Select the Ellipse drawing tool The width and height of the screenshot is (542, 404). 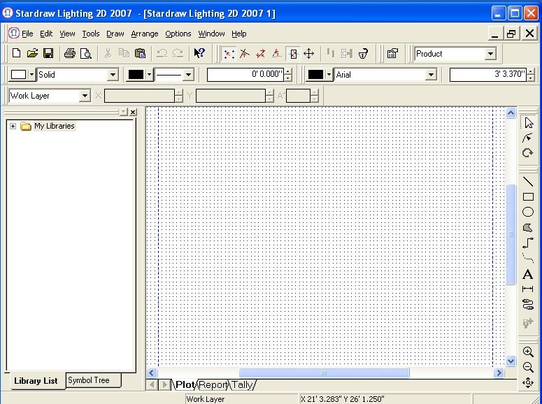(x=528, y=212)
